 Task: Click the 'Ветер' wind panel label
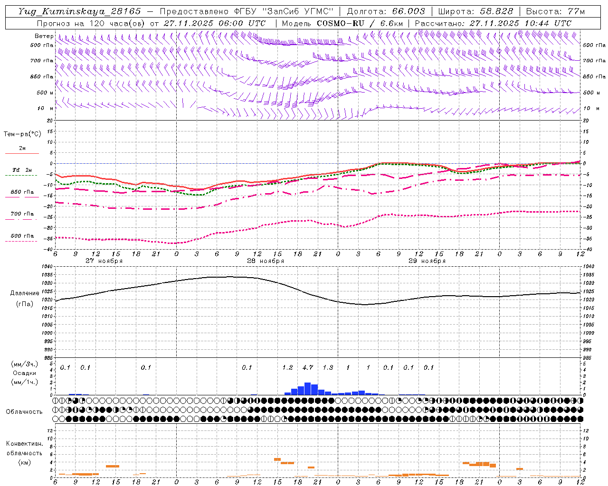point(44,36)
